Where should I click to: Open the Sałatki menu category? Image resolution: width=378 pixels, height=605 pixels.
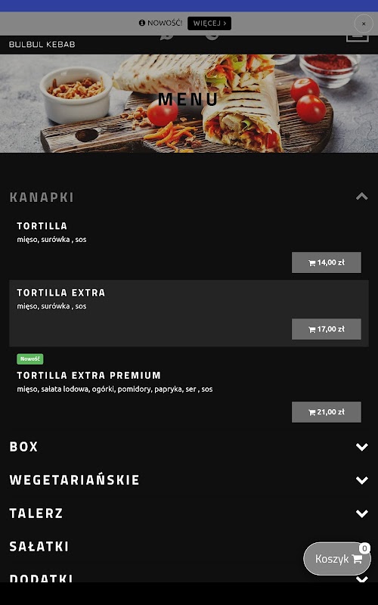pyautogui.click(x=39, y=547)
